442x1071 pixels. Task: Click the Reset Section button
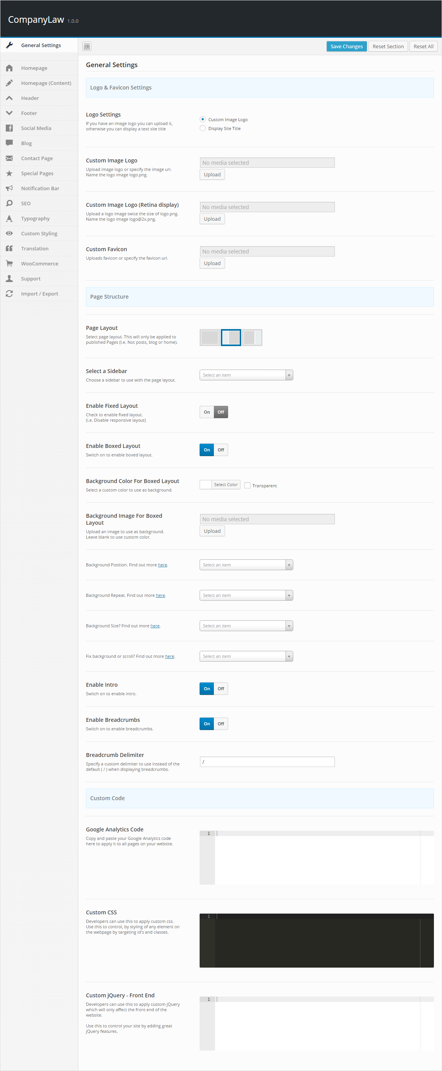tap(388, 46)
